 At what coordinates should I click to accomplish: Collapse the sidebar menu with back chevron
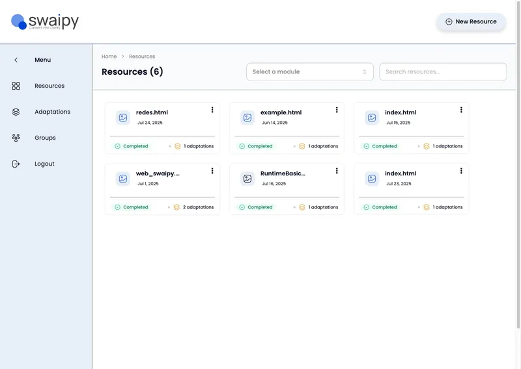[16, 60]
